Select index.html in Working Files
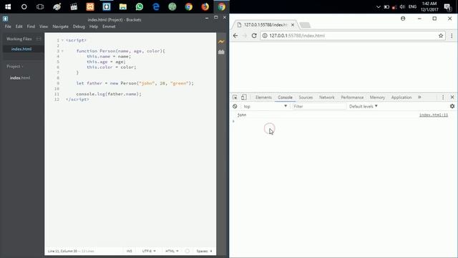 [21, 49]
